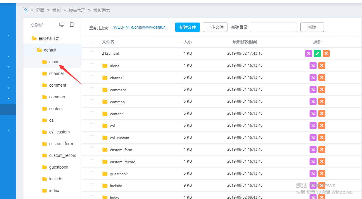Switch to mobile phone view icon
The height and width of the screenshot is (199, 362).
coord(72,25)
